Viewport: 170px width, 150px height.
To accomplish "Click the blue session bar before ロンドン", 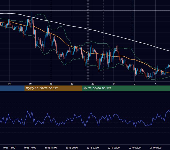I will [12, 88].
